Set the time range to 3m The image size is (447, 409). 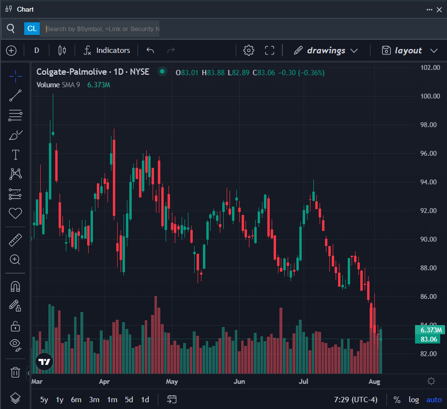(94, 400)
